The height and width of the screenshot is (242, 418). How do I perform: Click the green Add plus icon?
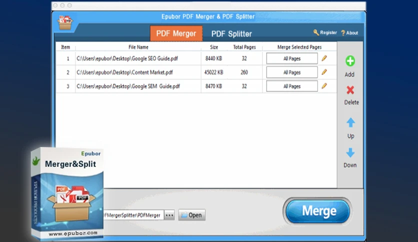tap(350, 61)
